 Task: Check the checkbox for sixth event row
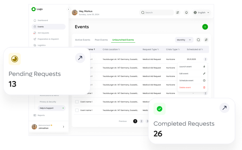77,102
